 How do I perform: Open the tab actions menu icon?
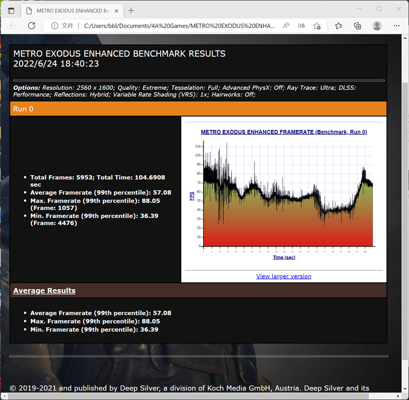11,10
